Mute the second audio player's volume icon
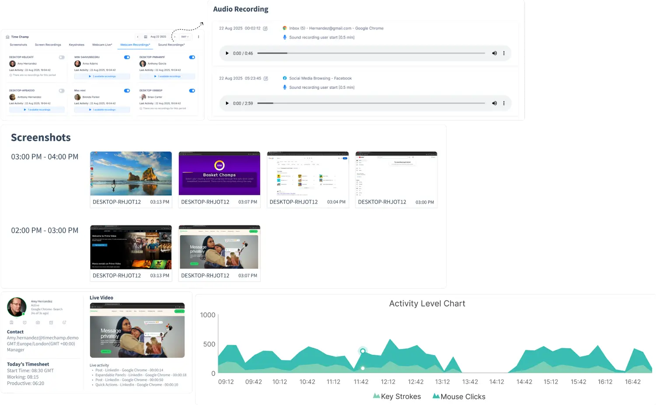The height and width of the screenshot is (405, 656). point(495,103)
